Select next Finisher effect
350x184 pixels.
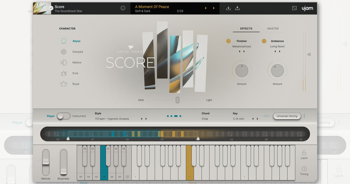pos(244,51)
